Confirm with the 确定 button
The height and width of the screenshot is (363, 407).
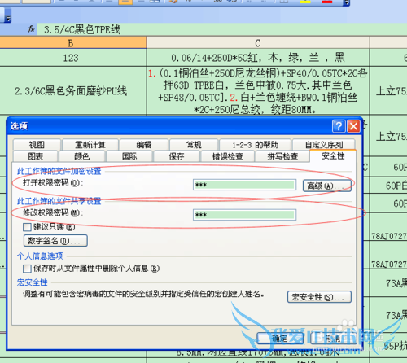[x=280, y=339]
